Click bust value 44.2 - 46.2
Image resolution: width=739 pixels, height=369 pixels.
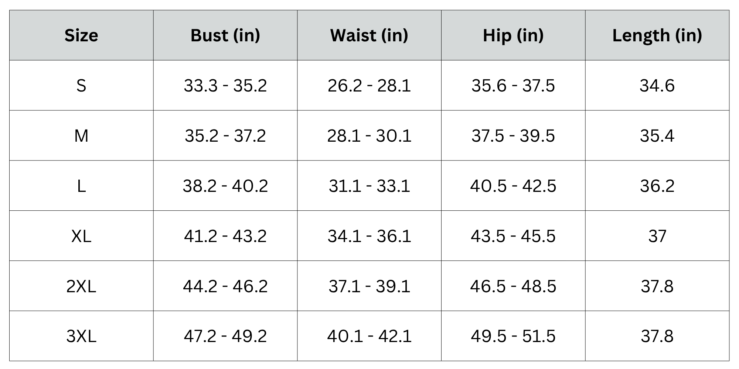tap(225, 286)
